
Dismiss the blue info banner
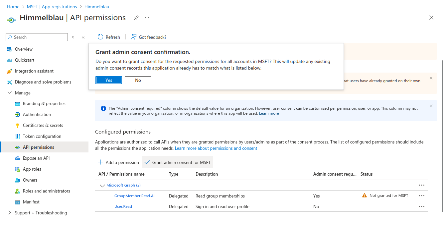click(x=431, y=106)
